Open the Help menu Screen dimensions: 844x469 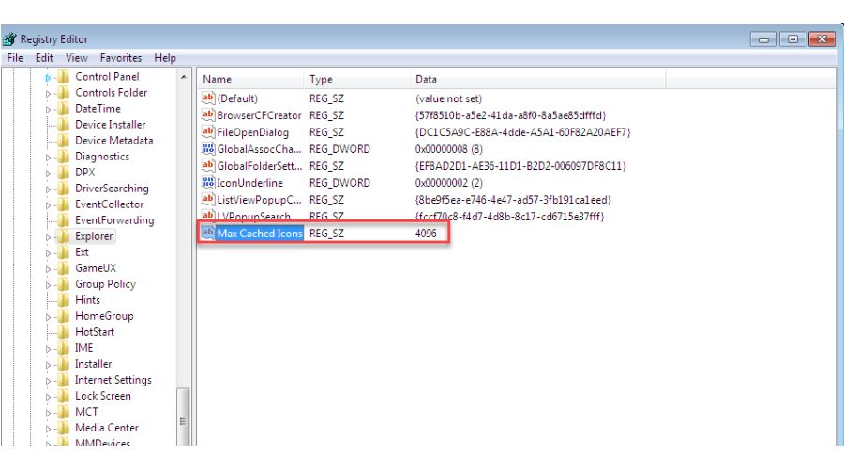point(165,57)
